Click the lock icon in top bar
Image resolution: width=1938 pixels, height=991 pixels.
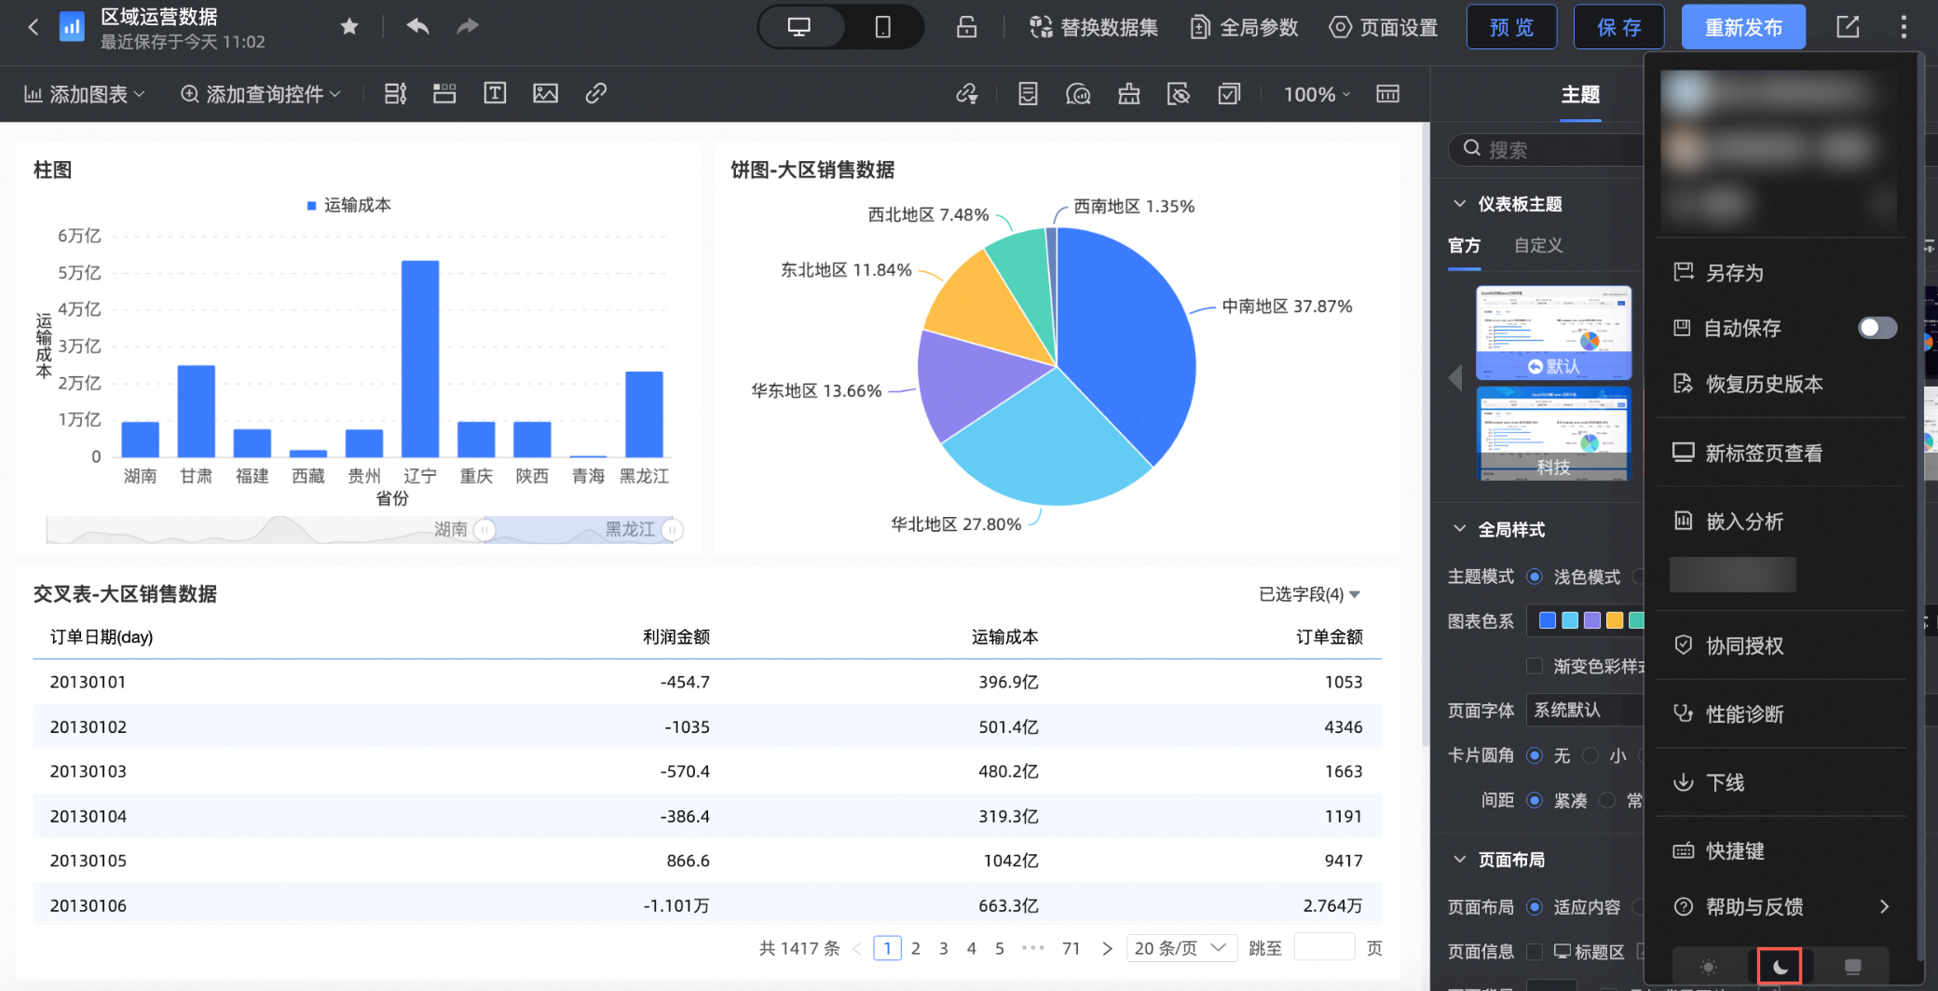click(x=967, y=27)
